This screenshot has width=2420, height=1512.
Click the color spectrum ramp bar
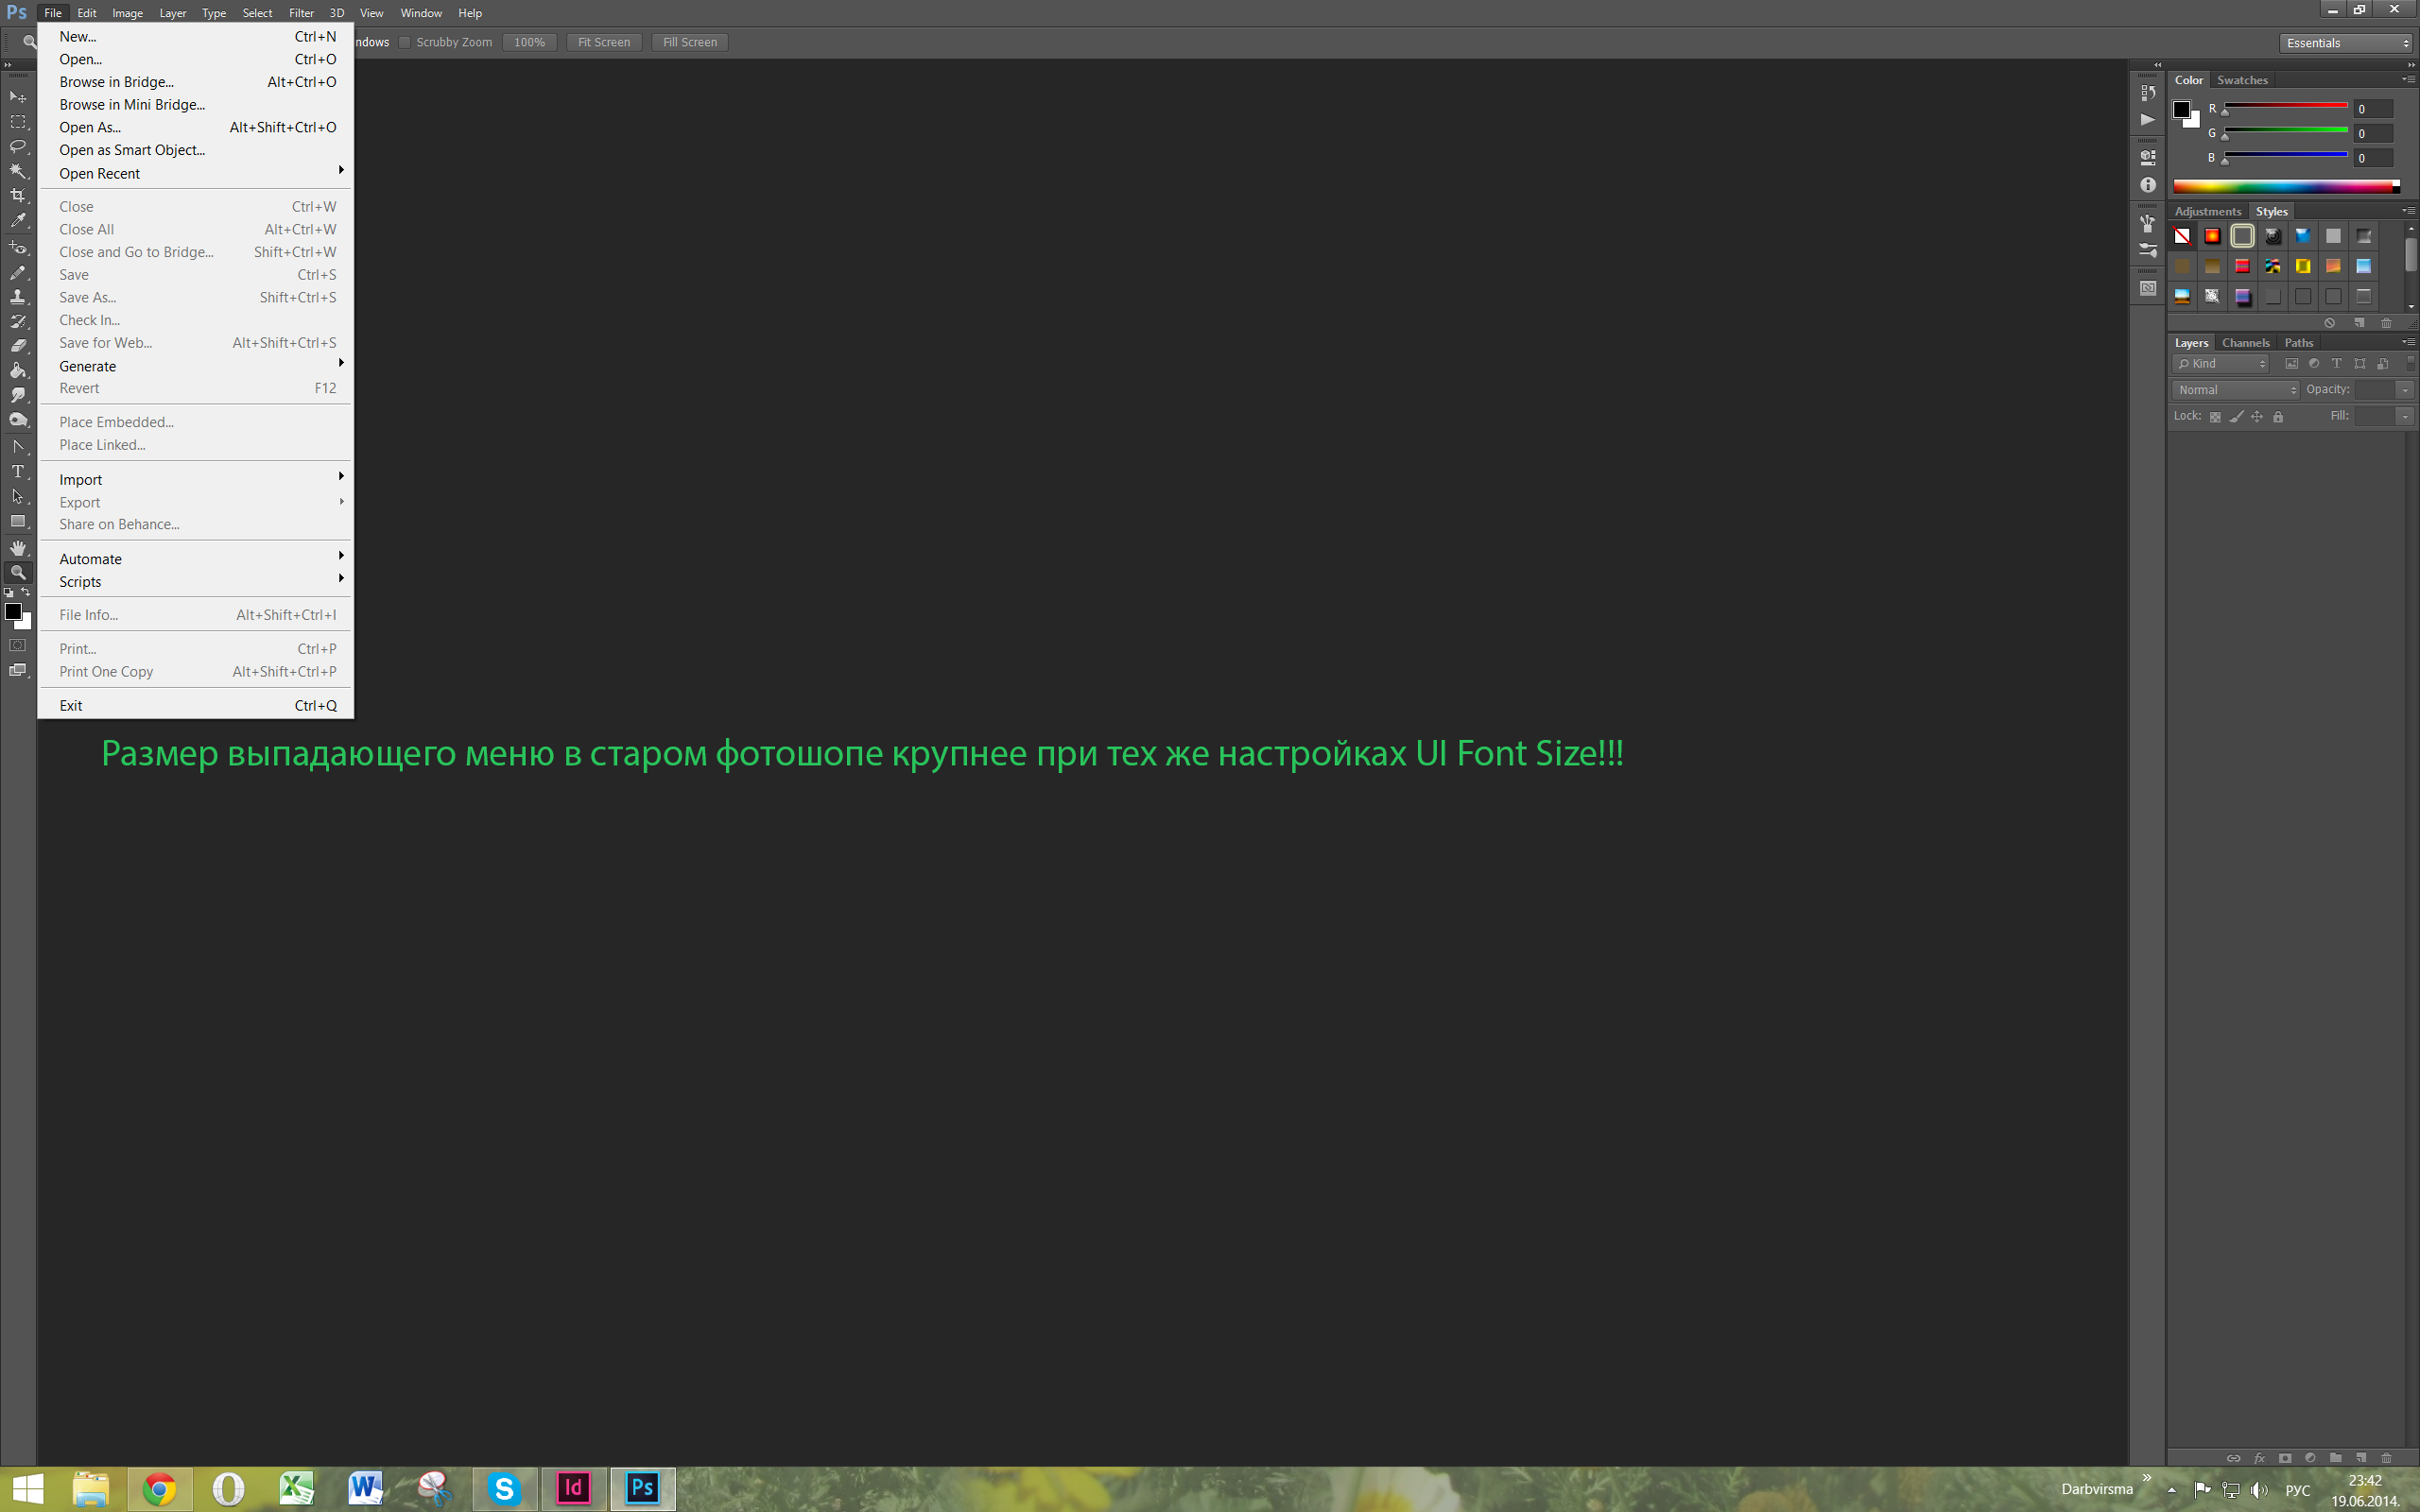tap(2286, 186)
